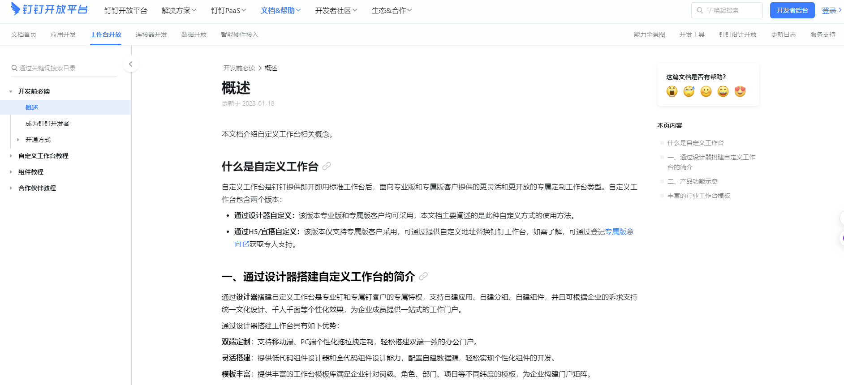The width and height of the screenshot is (844, 385).
Task: Expand the 开通方式 tree node
Action: pos(18,140)
